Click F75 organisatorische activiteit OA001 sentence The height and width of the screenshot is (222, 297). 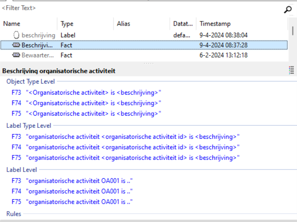click(79, 202)
